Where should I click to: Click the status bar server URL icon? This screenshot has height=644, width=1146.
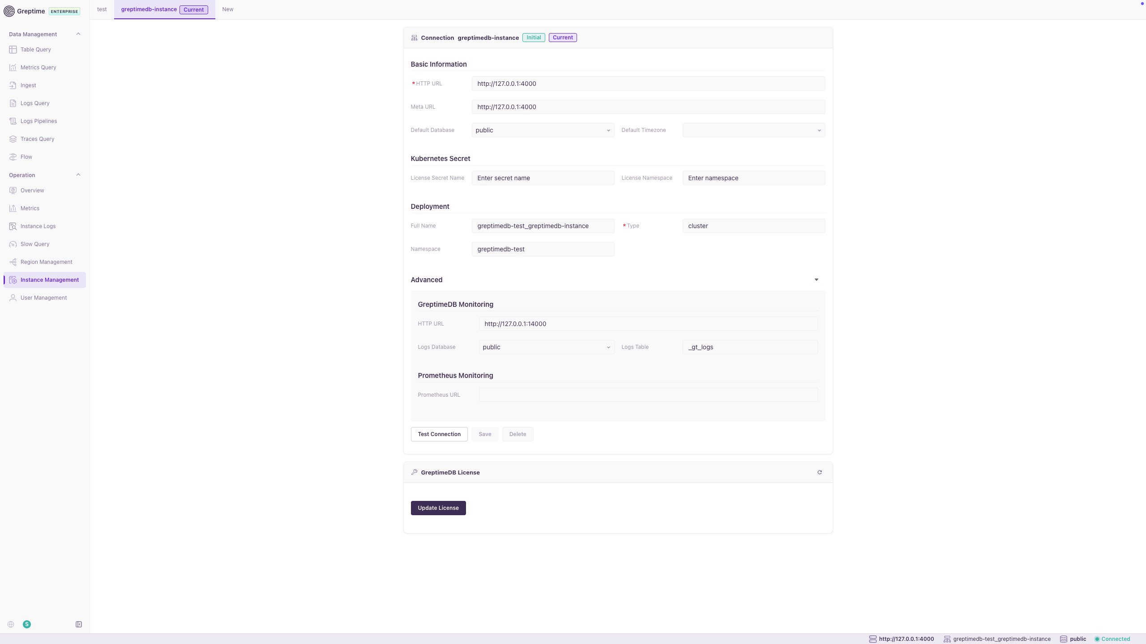tap(872, 639)
